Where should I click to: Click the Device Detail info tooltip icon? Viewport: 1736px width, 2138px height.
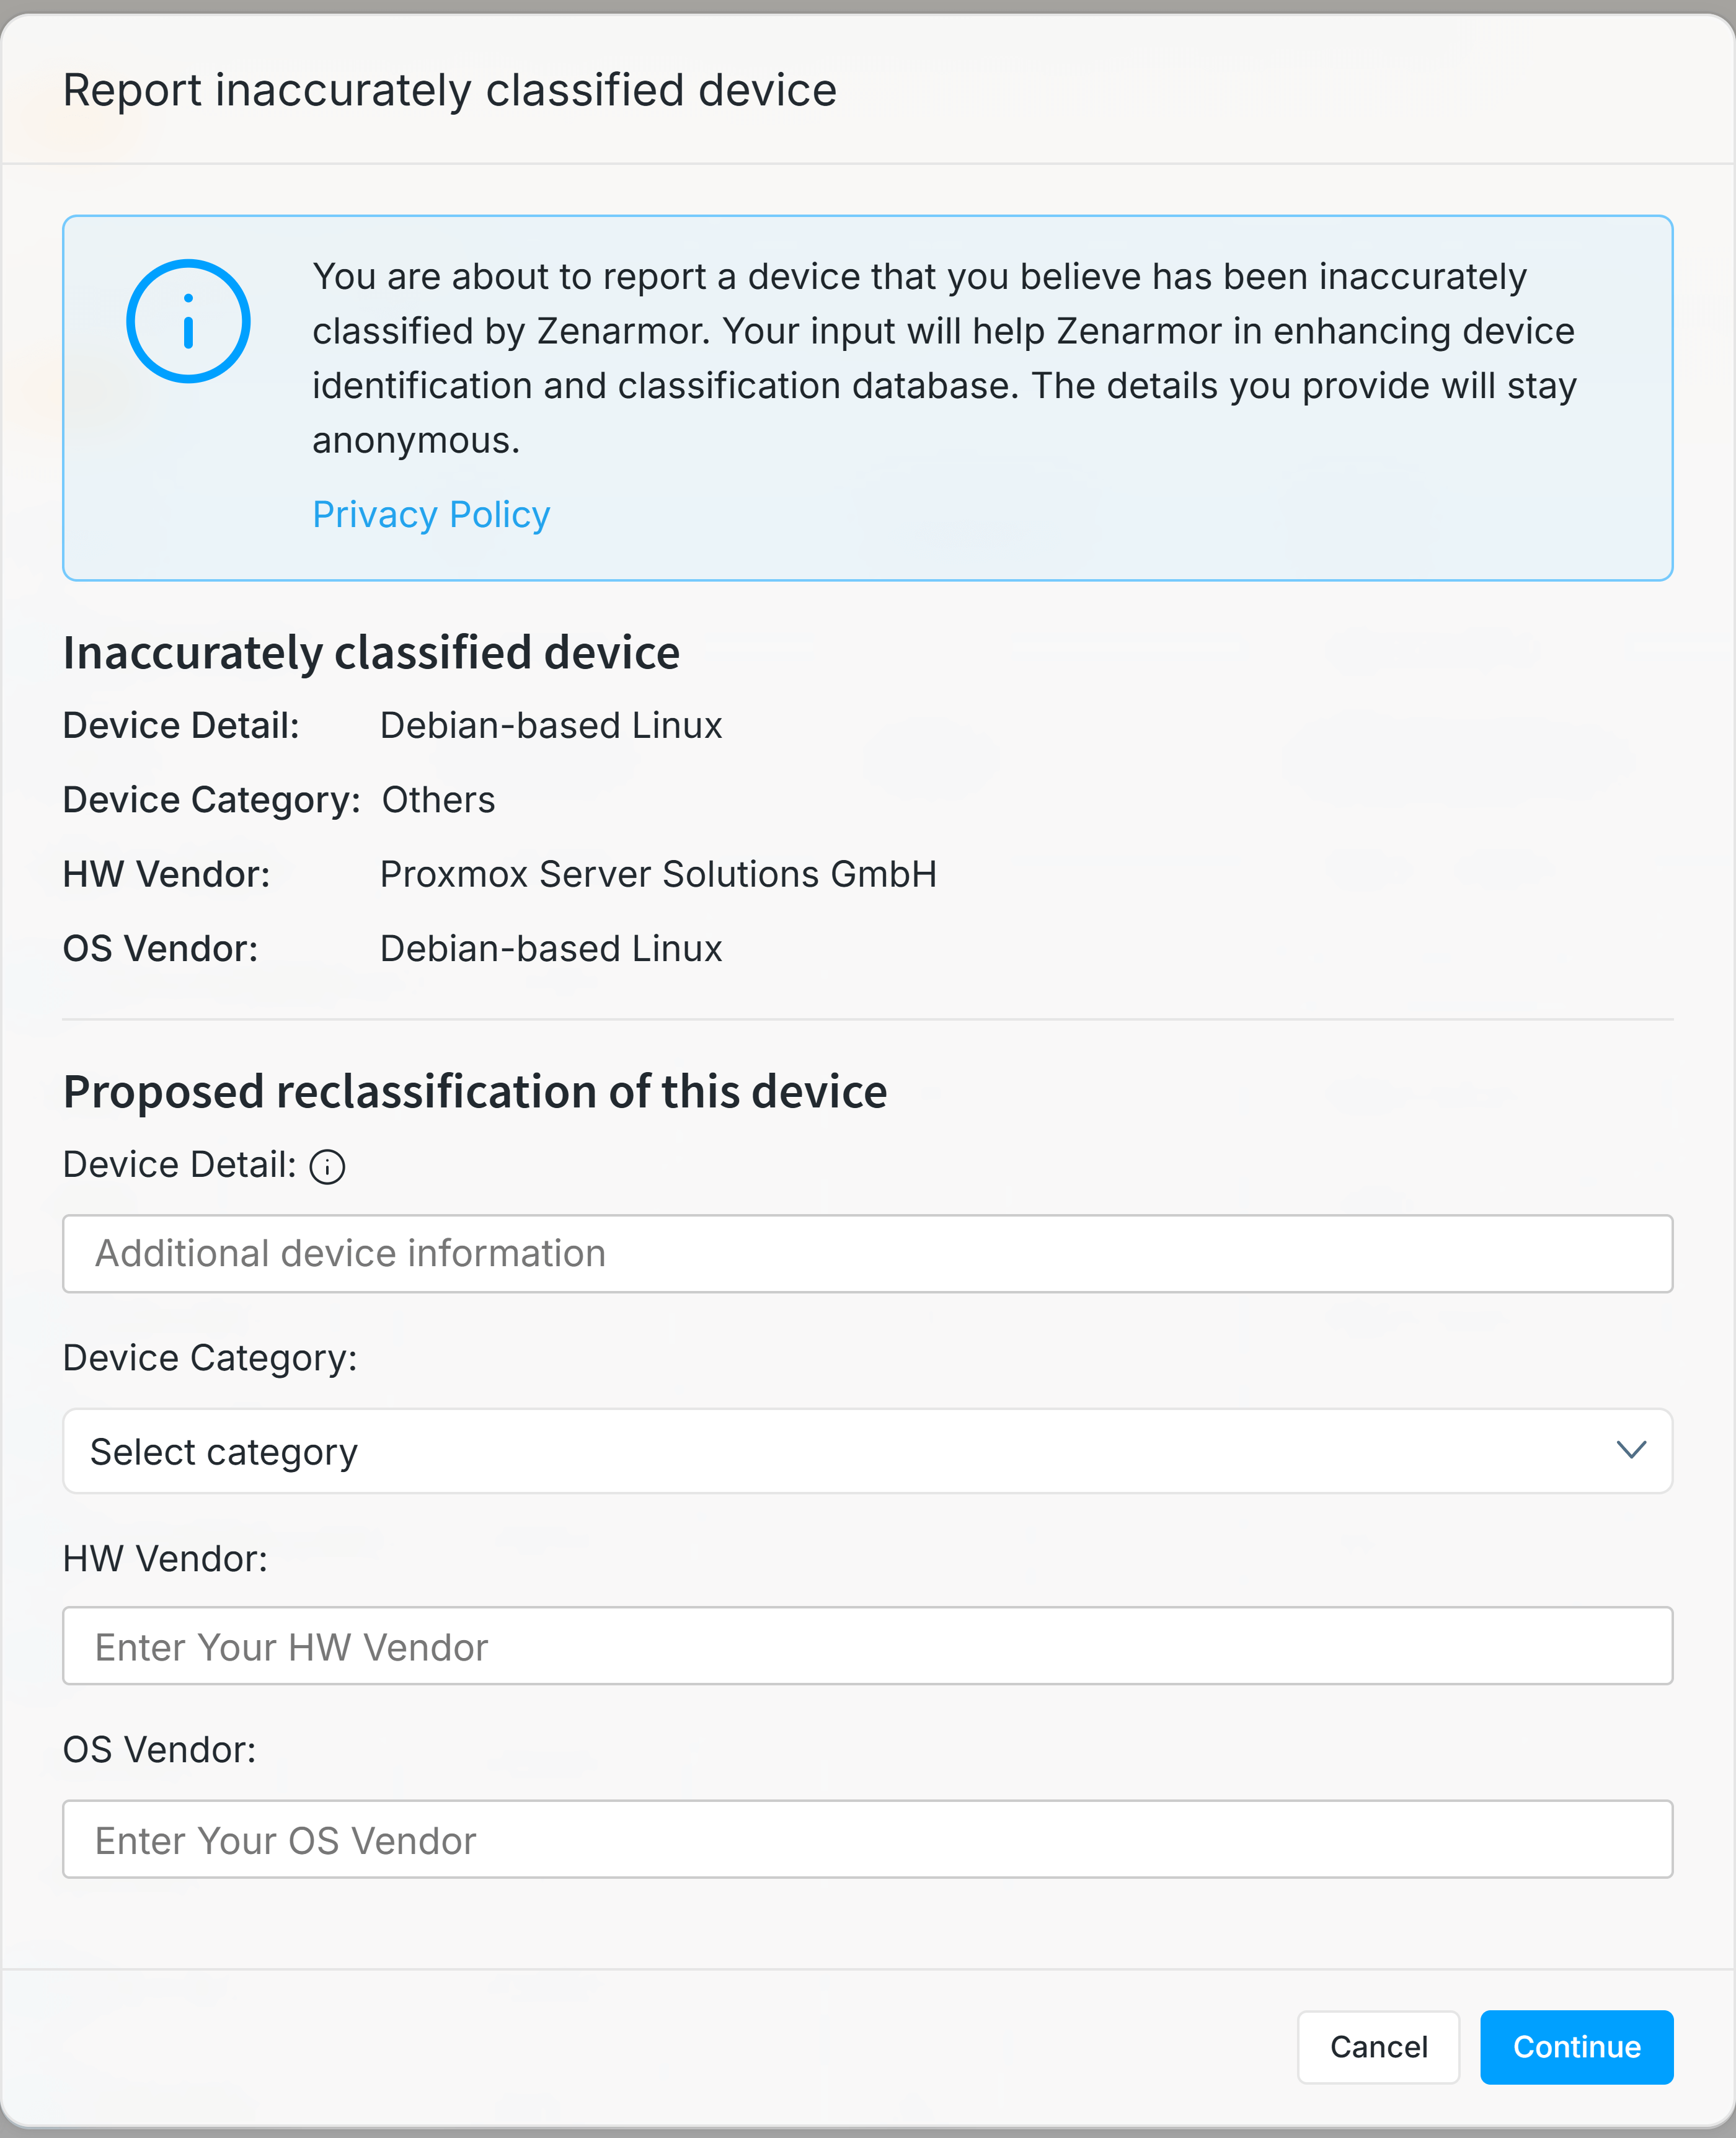[x=327, y=1166]
